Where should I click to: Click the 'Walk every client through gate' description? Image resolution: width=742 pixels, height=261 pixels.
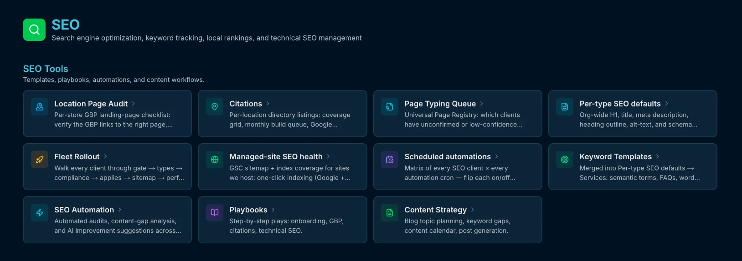pyautogui.click(x=119, y=173)
